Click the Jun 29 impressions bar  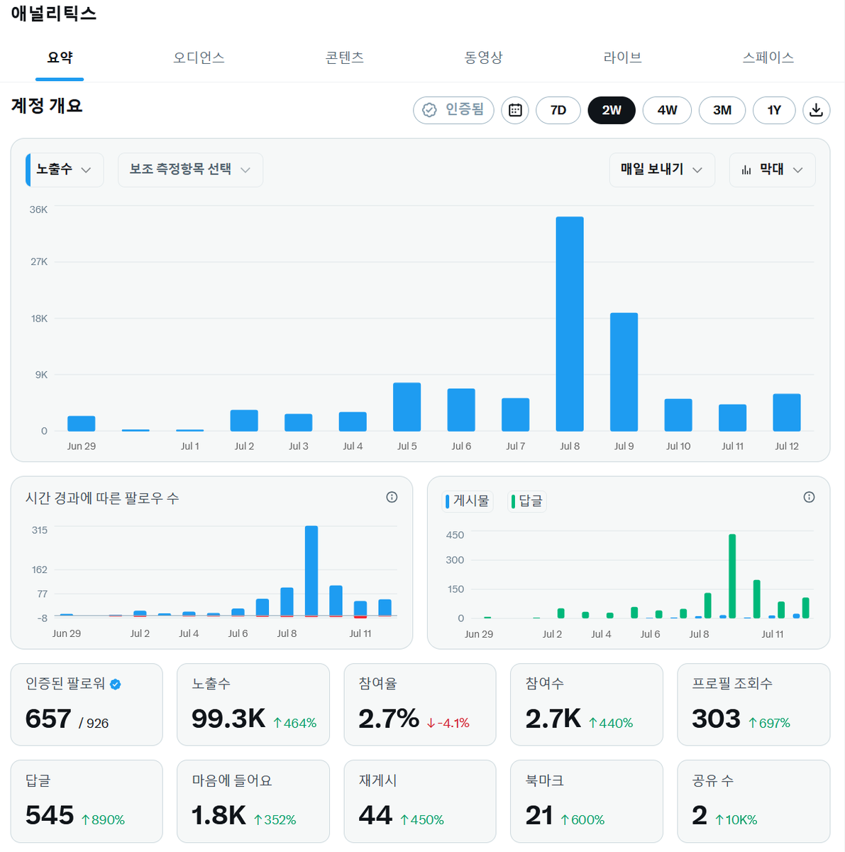pyautogui.click(x=81, y=424)
